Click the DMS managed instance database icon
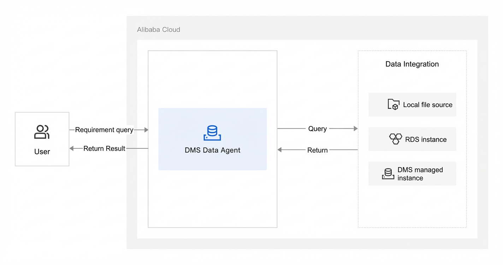Image resolution: width=503 pixels, height=265 pixels. tap(388, 174)
